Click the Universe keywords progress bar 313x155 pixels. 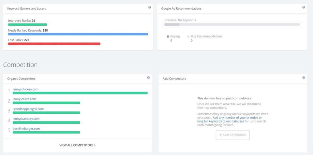[232, 24]
